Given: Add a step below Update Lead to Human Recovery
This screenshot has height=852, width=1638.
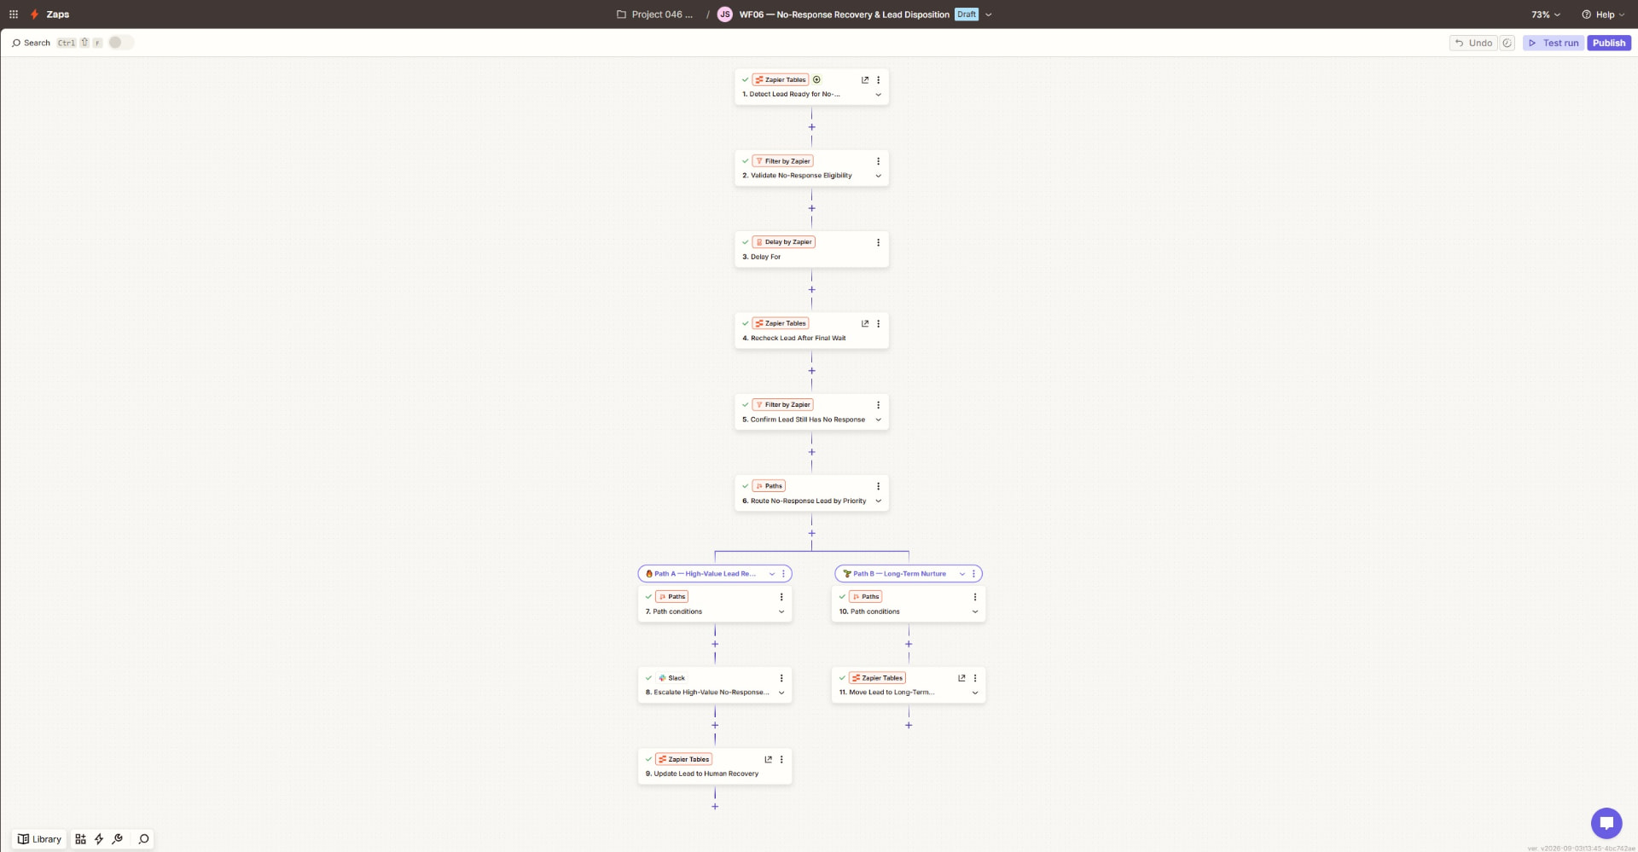Looking at the screenshot, I should click(x=715, y=807).
